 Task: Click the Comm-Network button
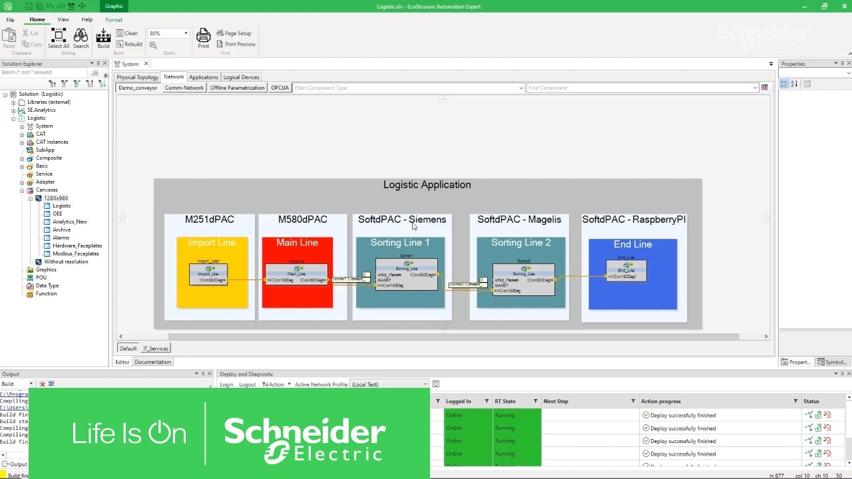pyautogui.click(x=184, y=88)
